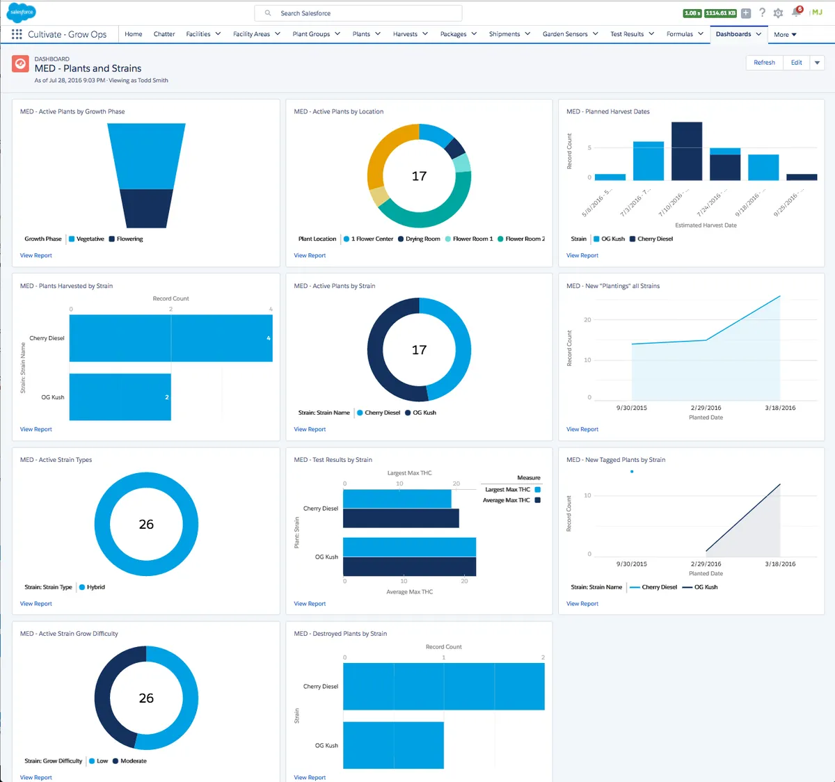Screen dimensions: 835x782
Task: Click the 1114.61 KB size badge
Action: 721,13
